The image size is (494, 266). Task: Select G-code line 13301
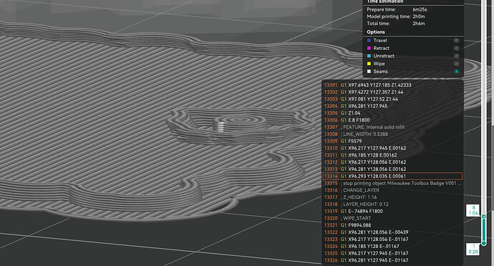click(x=392, y=85)
